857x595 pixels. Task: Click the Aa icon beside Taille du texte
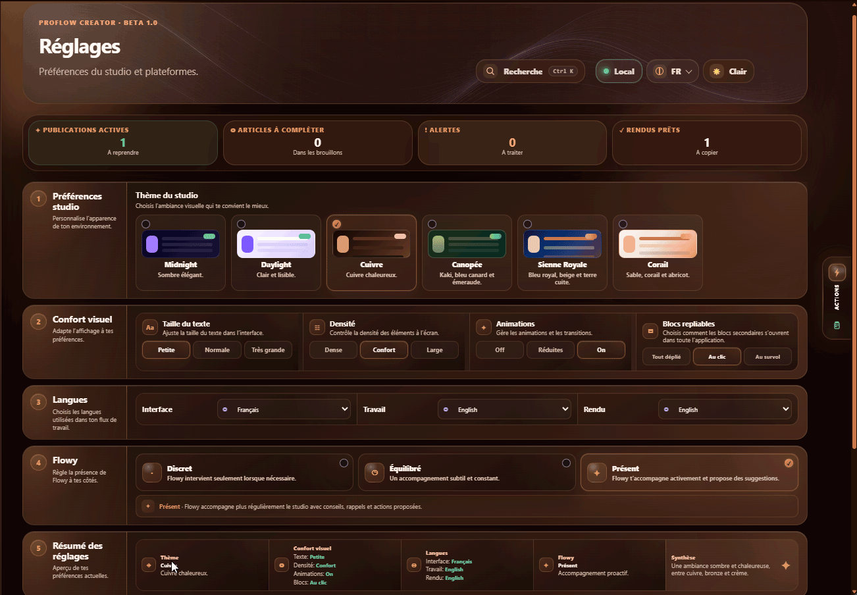pos(150,327)
